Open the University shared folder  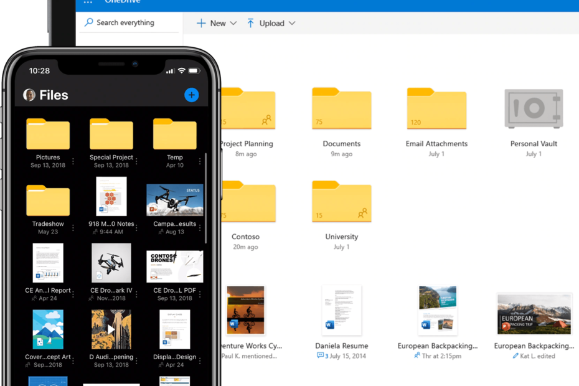pyautogui.click(x=342, y=201)
